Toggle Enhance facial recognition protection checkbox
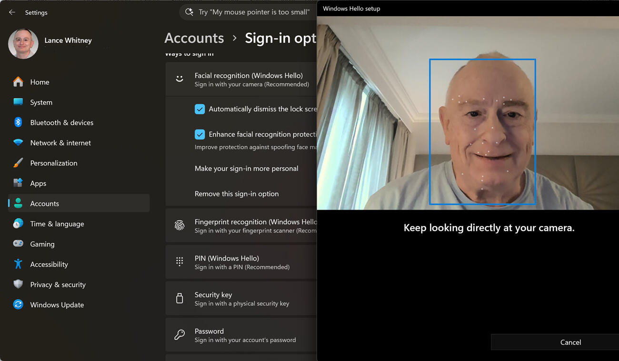Viewport: 619px width, 361px height. coord(200,134)
